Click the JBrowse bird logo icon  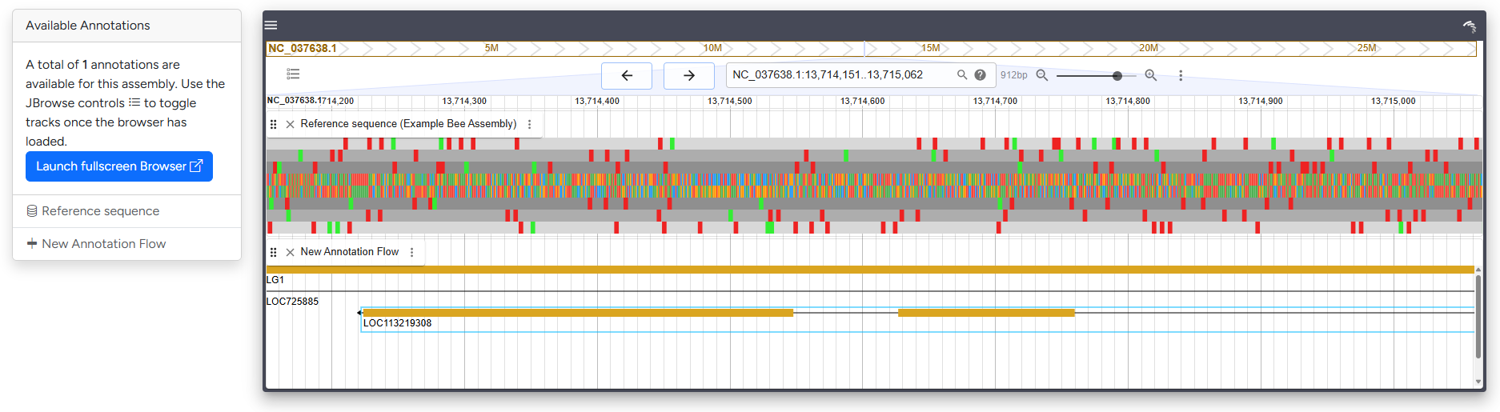click(x=1469, y=26)
